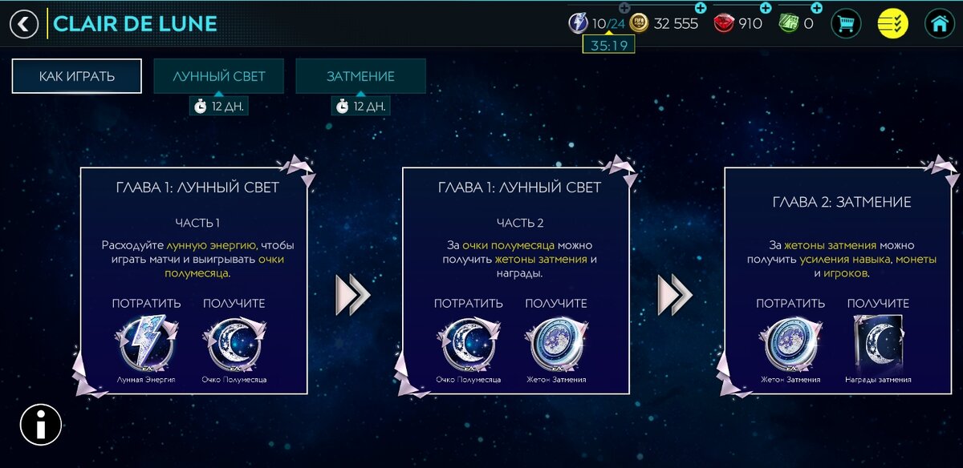Add more energy with plus icon
Screen dimensions: 963x468
(x=624, y=7)
